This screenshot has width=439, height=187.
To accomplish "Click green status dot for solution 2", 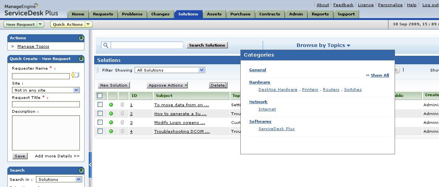I will click(111, 114).
